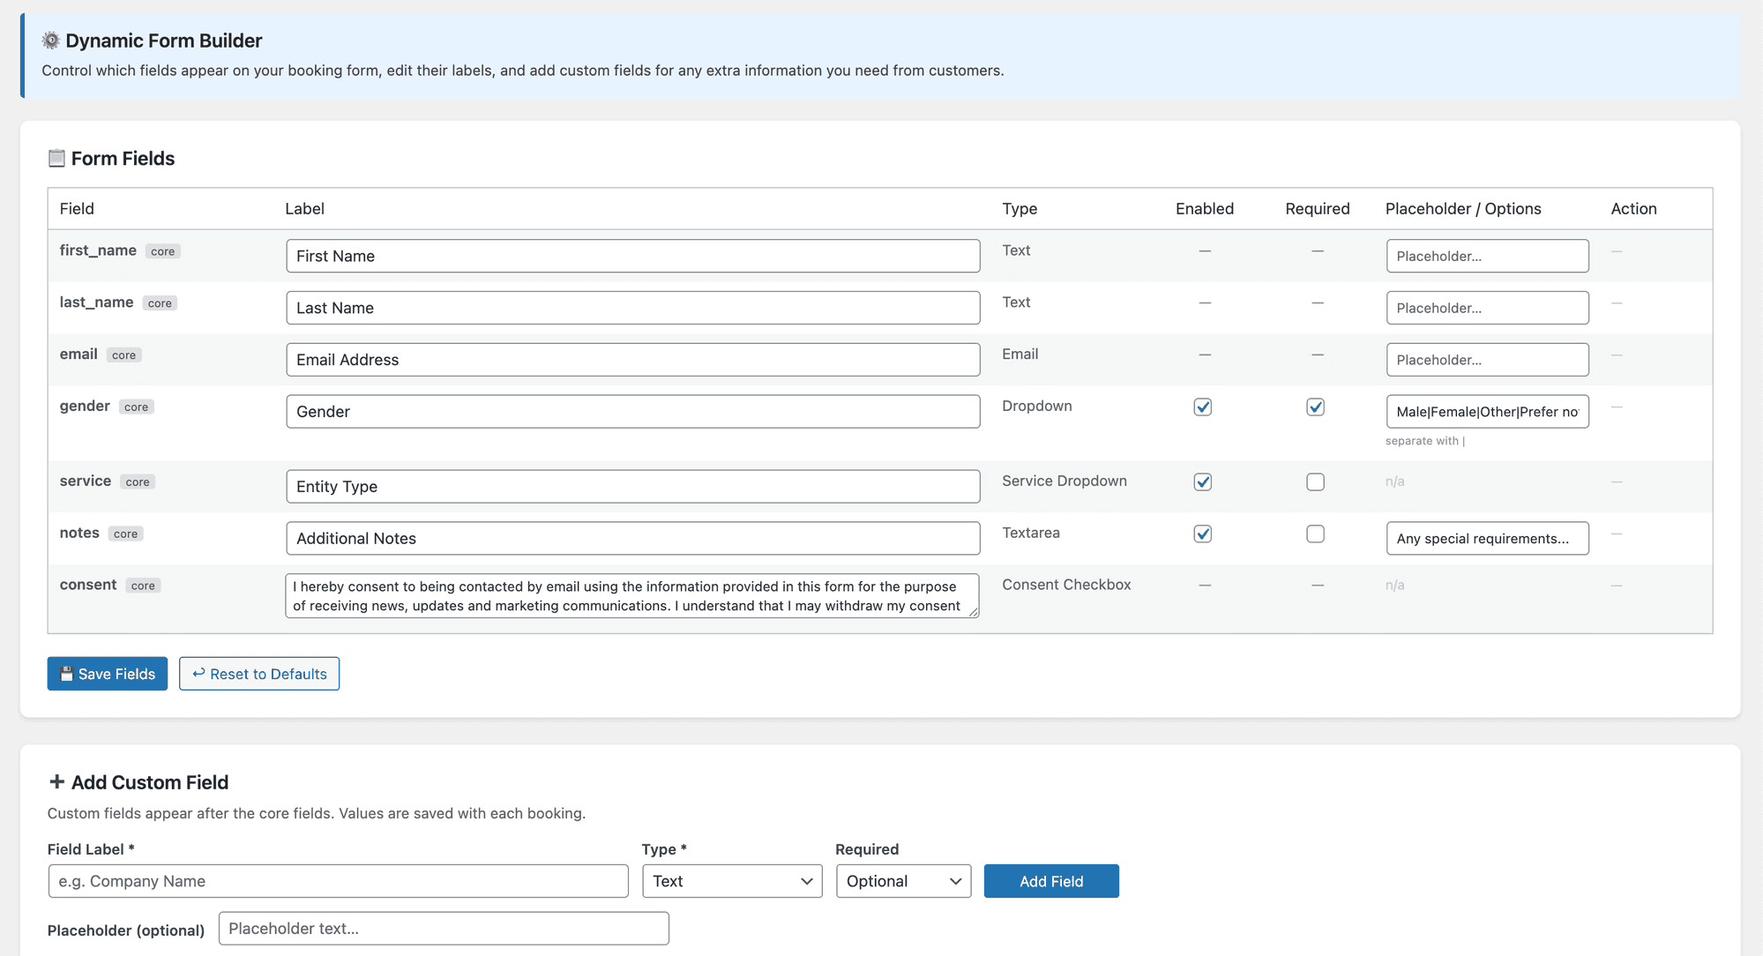1763x956 pixels.
Task: Click the core badge next to notes
Action: tap(125, 534)
